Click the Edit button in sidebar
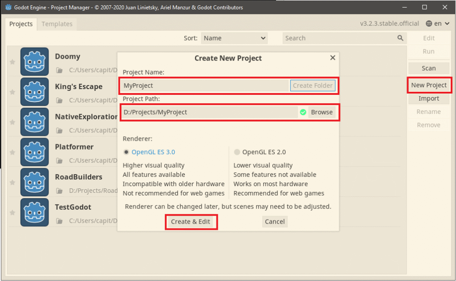The width and height of the screenshot is (456, 281). [x=429, y=38]
